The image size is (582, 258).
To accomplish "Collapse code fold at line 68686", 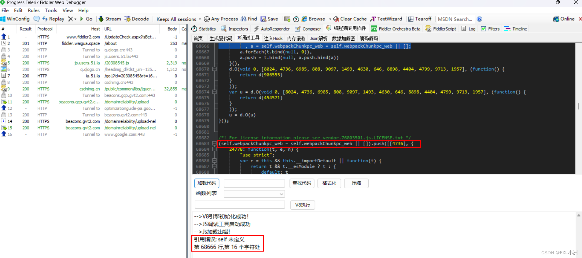I will 215,161.
